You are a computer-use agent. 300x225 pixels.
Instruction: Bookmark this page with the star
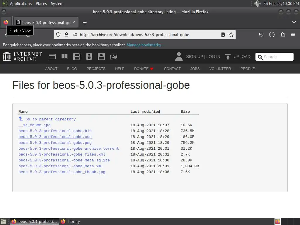point(231,35)
